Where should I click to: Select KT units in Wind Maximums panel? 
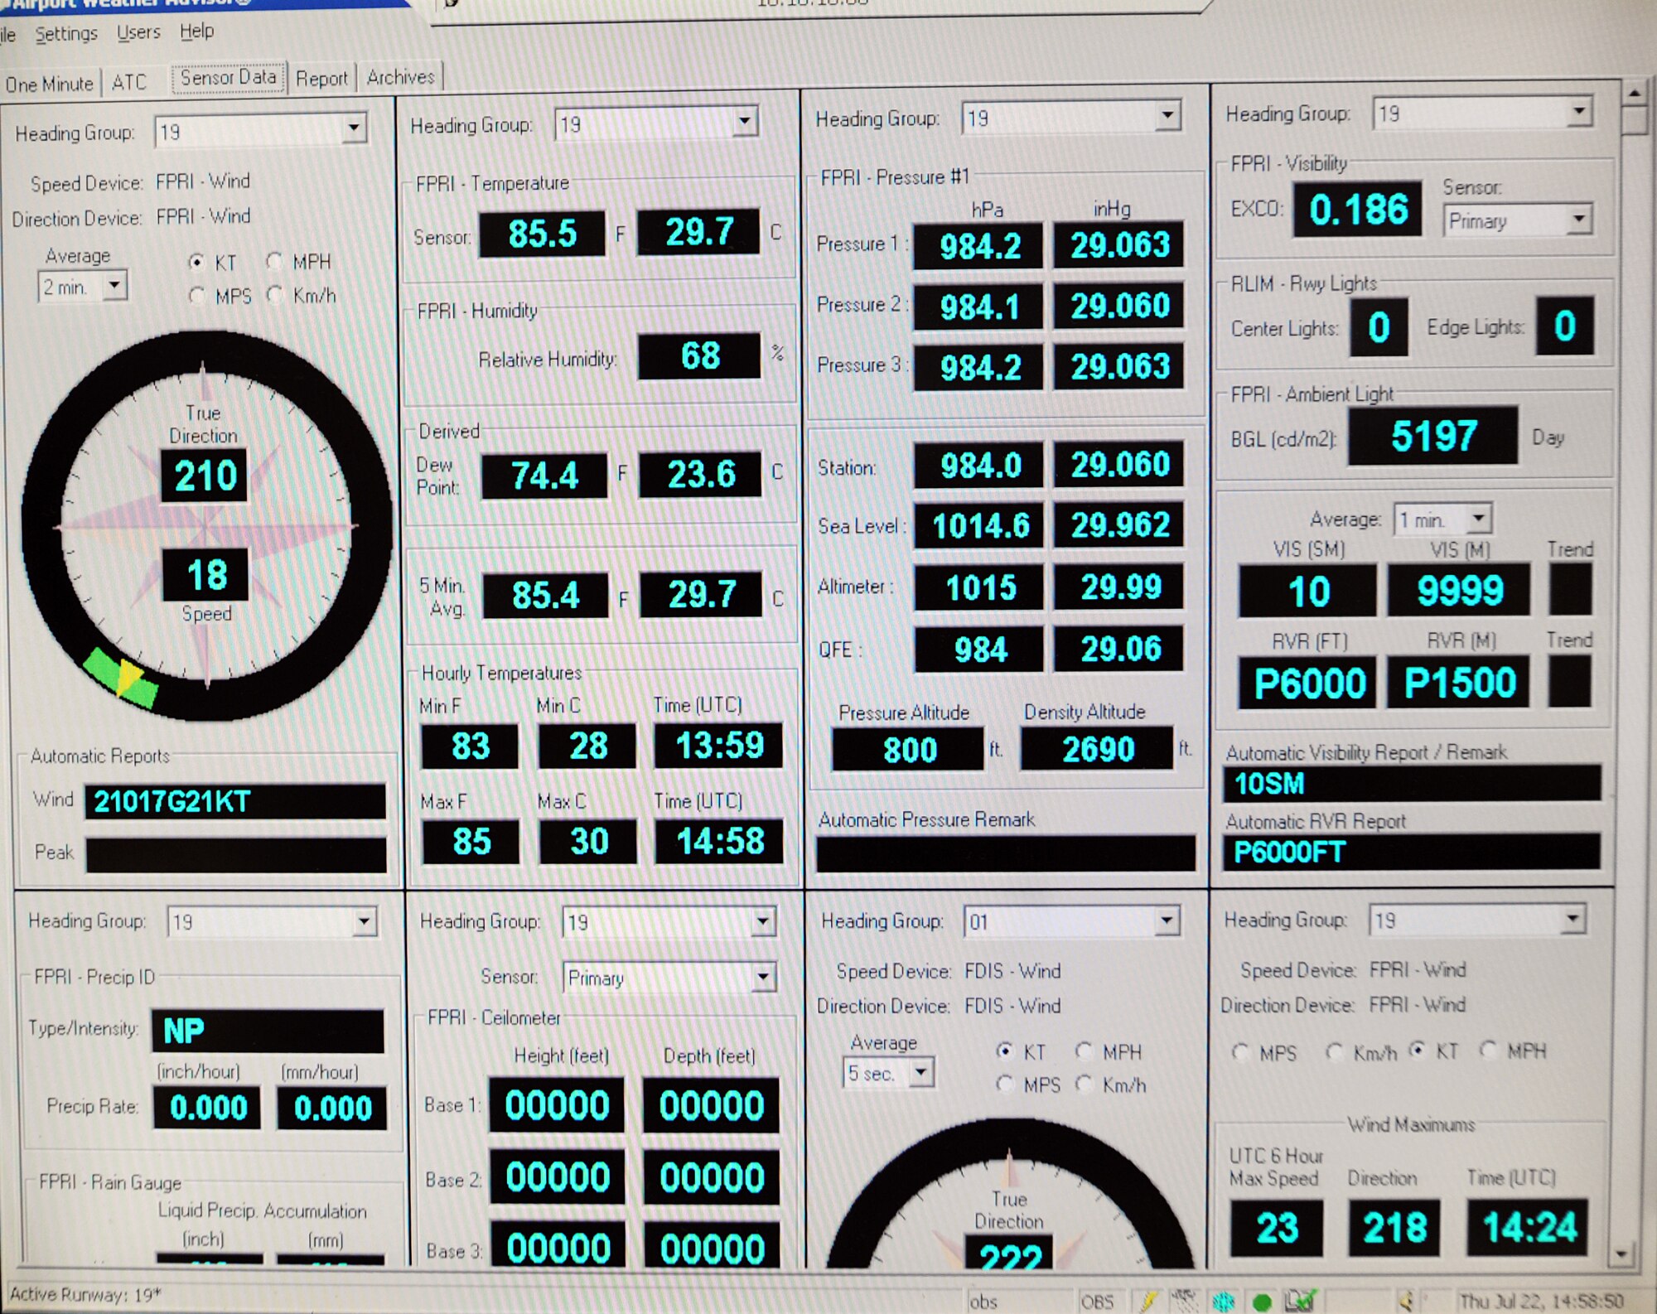[x=1418, y=1051]
